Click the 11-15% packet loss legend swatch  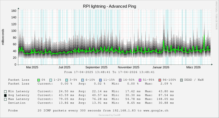(x=101, y=80)
